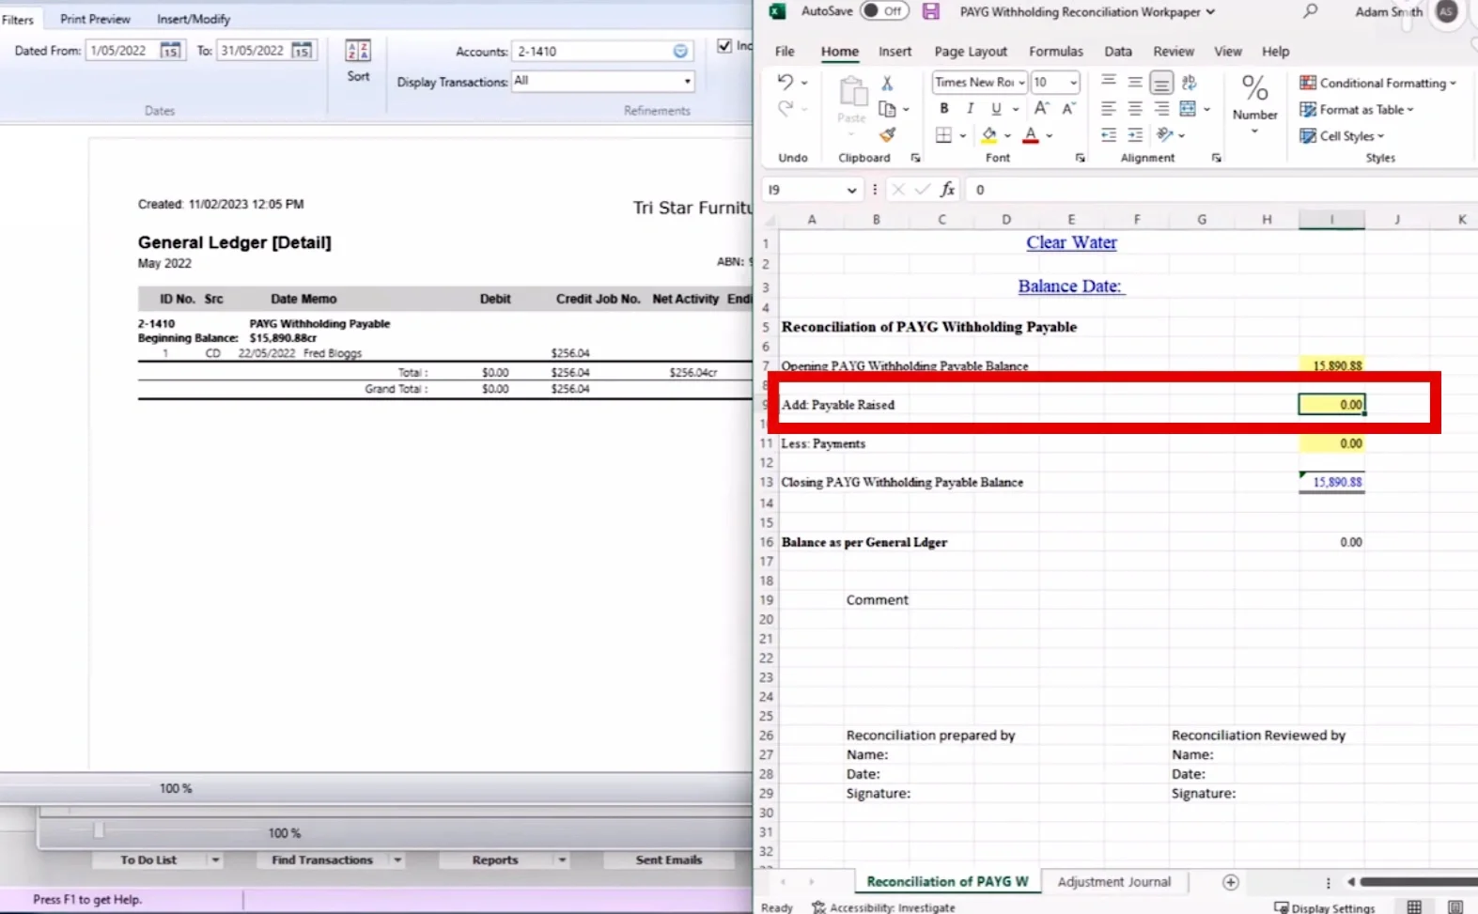This screenshot has width=1478, height=914.
Task: Switch to the Data ribbon tab
Action: pyautogui.click(x=1118, y=52)
